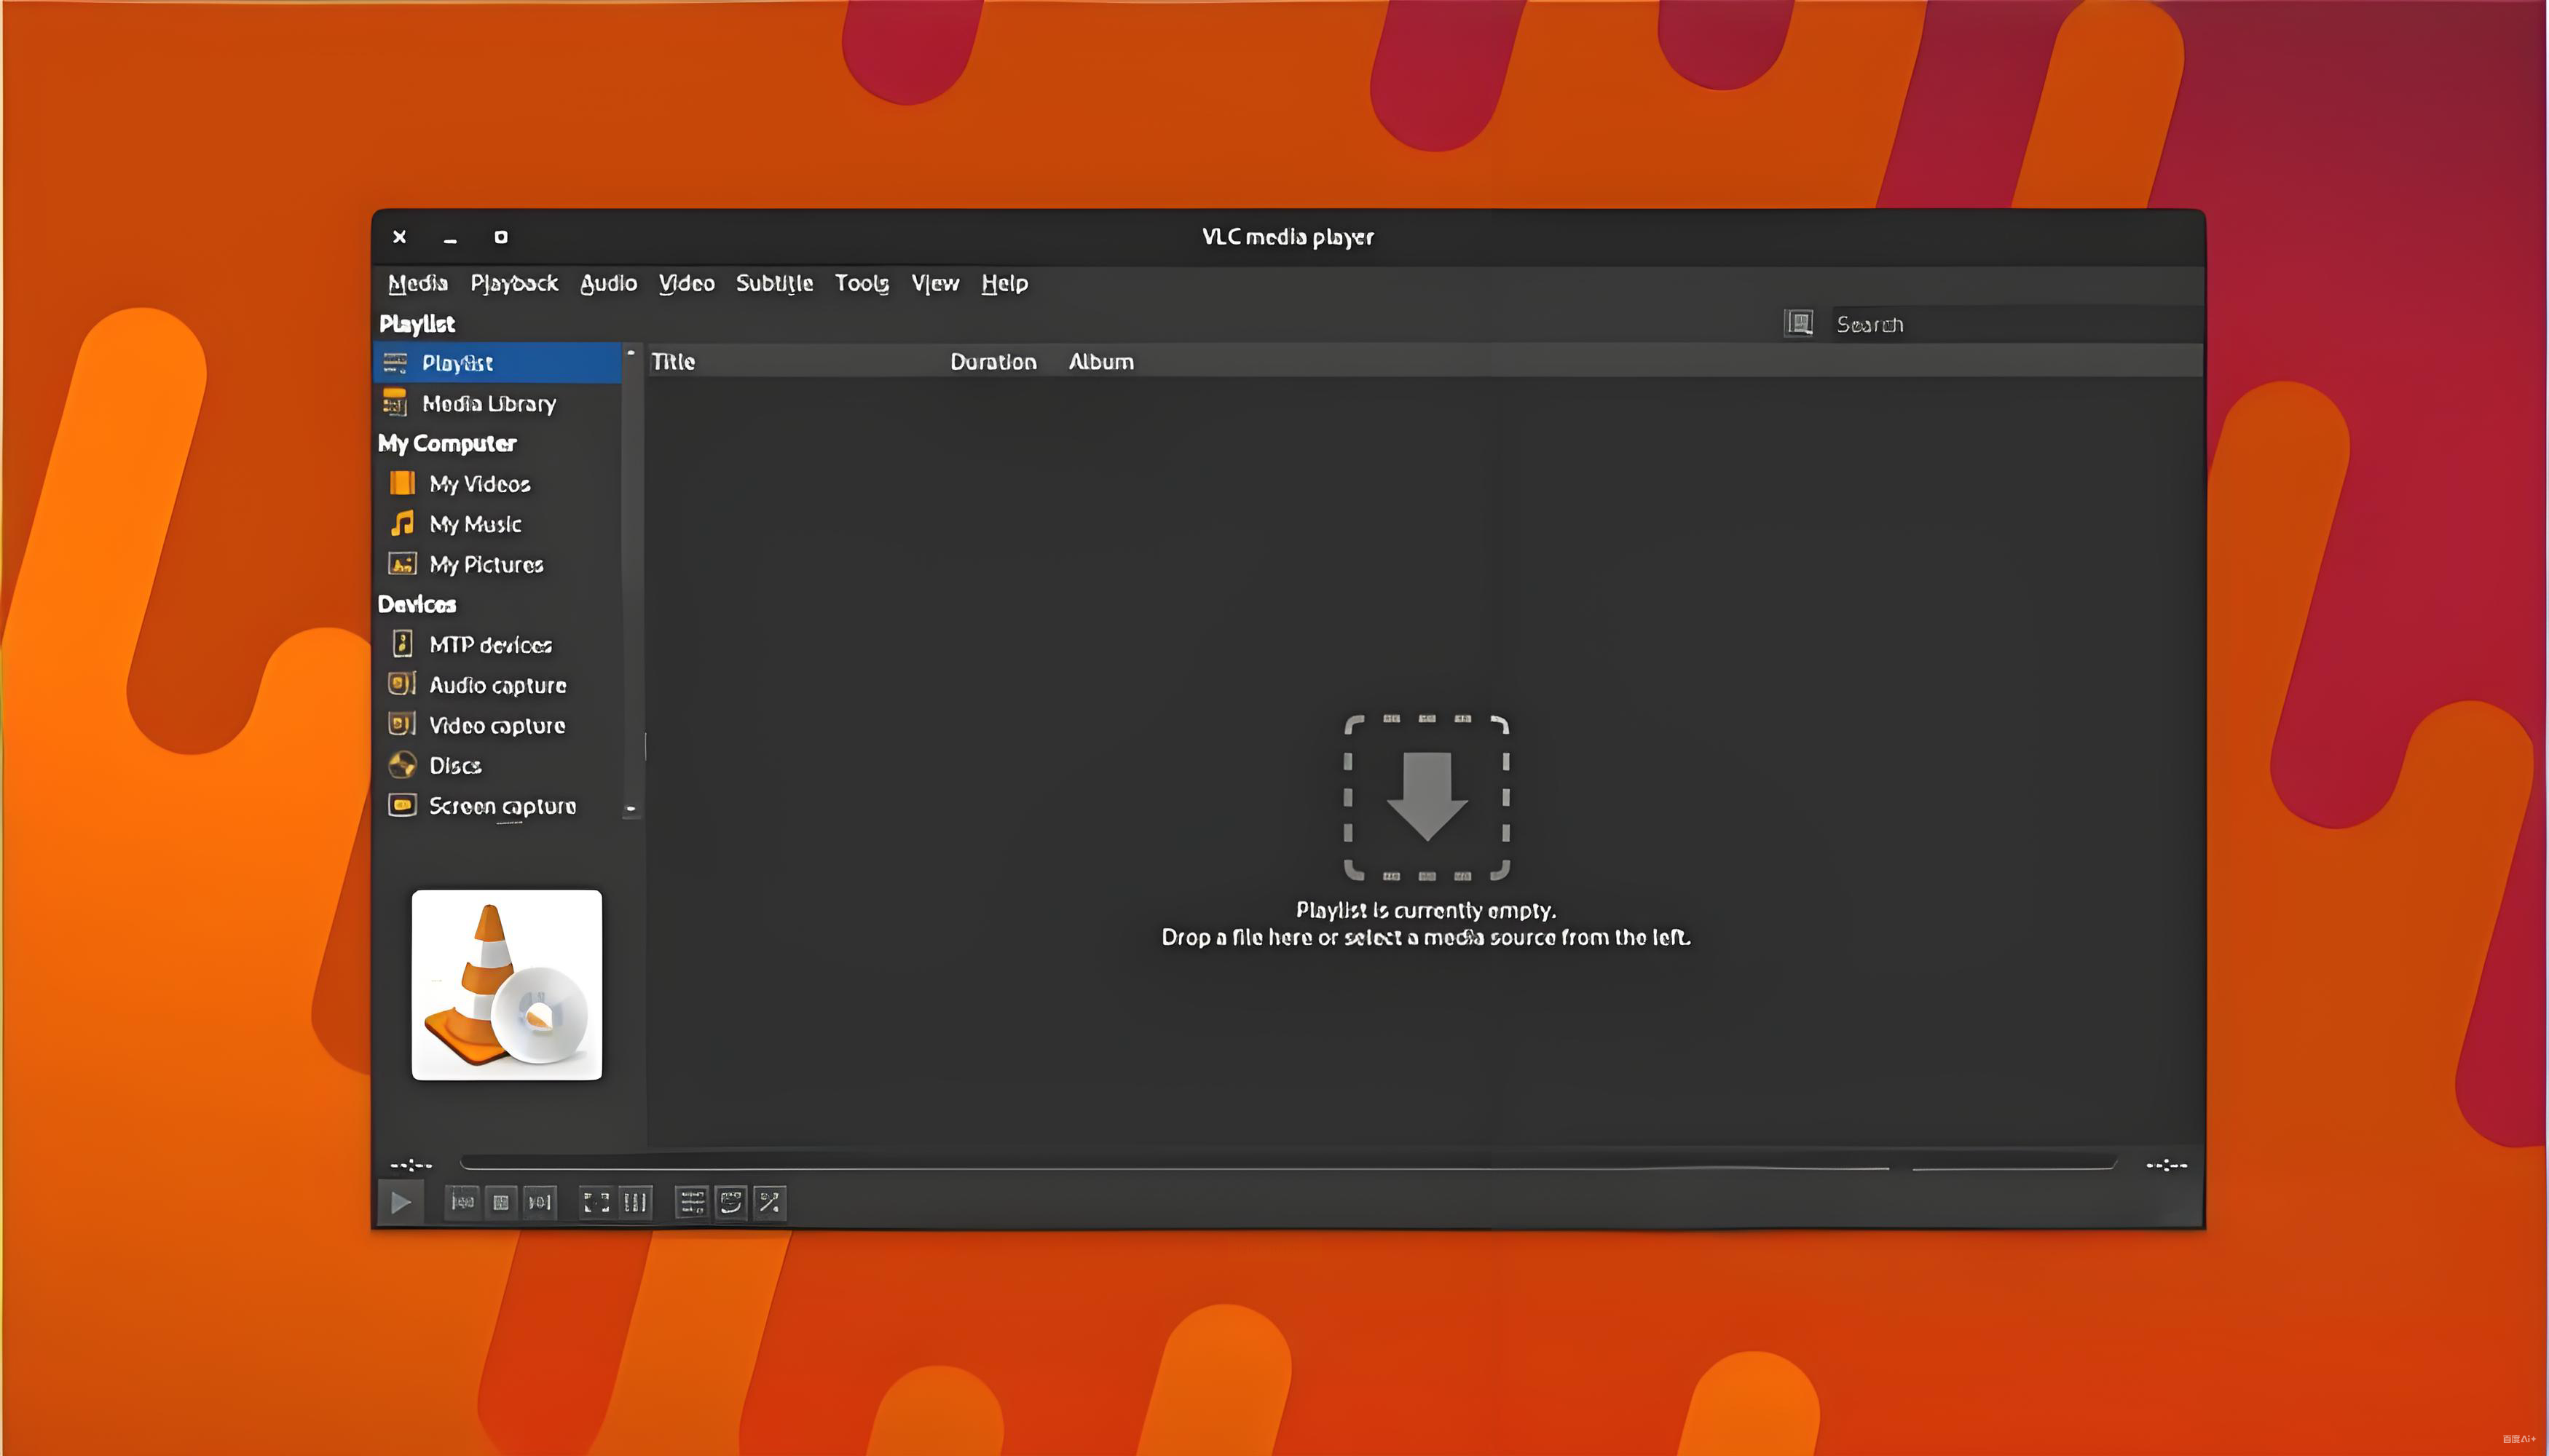Open the Tools menu
This screenshot has width=2549, height=1456.
pos(862,283)
